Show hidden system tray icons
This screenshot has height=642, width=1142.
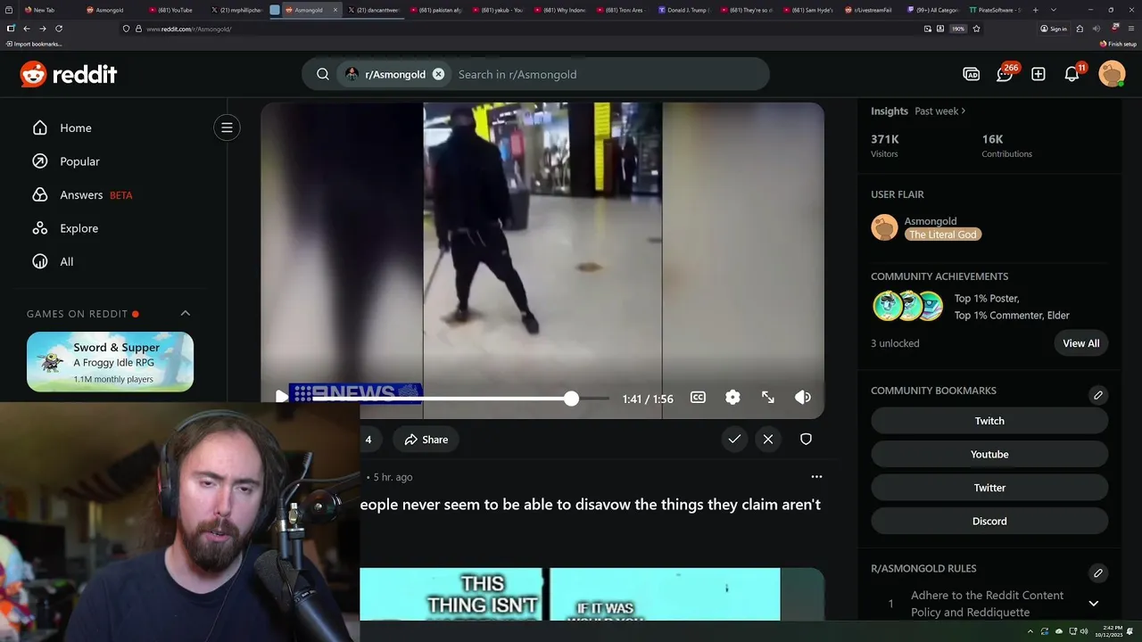1030,631
